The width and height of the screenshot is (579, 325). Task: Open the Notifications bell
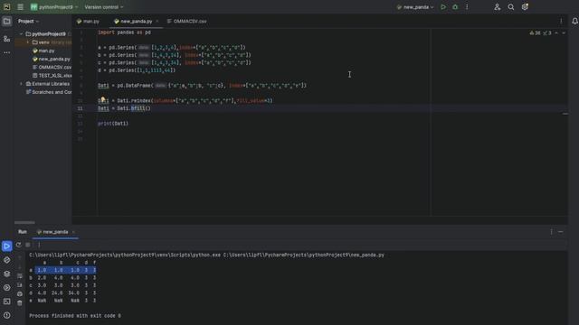574,22
